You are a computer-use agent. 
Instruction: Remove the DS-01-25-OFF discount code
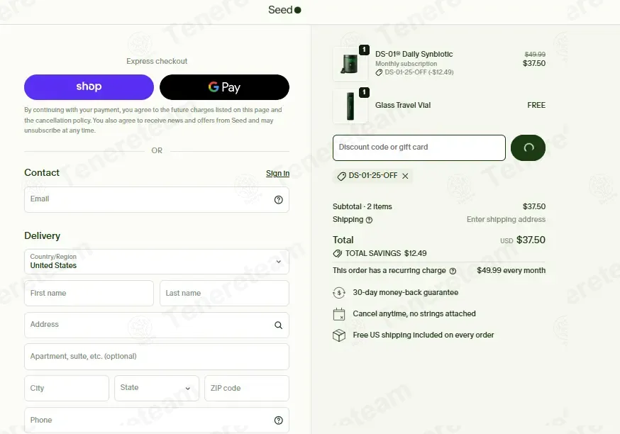[405, 176]
